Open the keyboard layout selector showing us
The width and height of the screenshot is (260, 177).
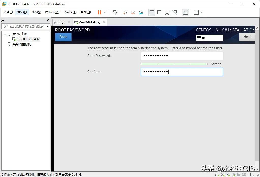209,38
